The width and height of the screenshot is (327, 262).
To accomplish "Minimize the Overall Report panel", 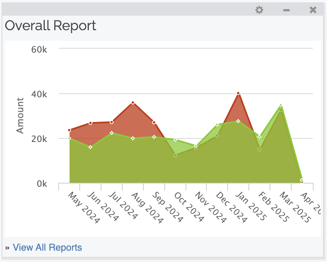I will (x=287, y=10).
